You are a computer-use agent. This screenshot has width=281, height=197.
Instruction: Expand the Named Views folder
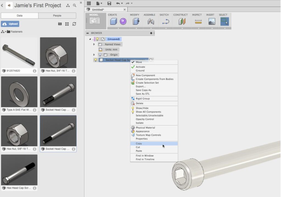[94, 44]
